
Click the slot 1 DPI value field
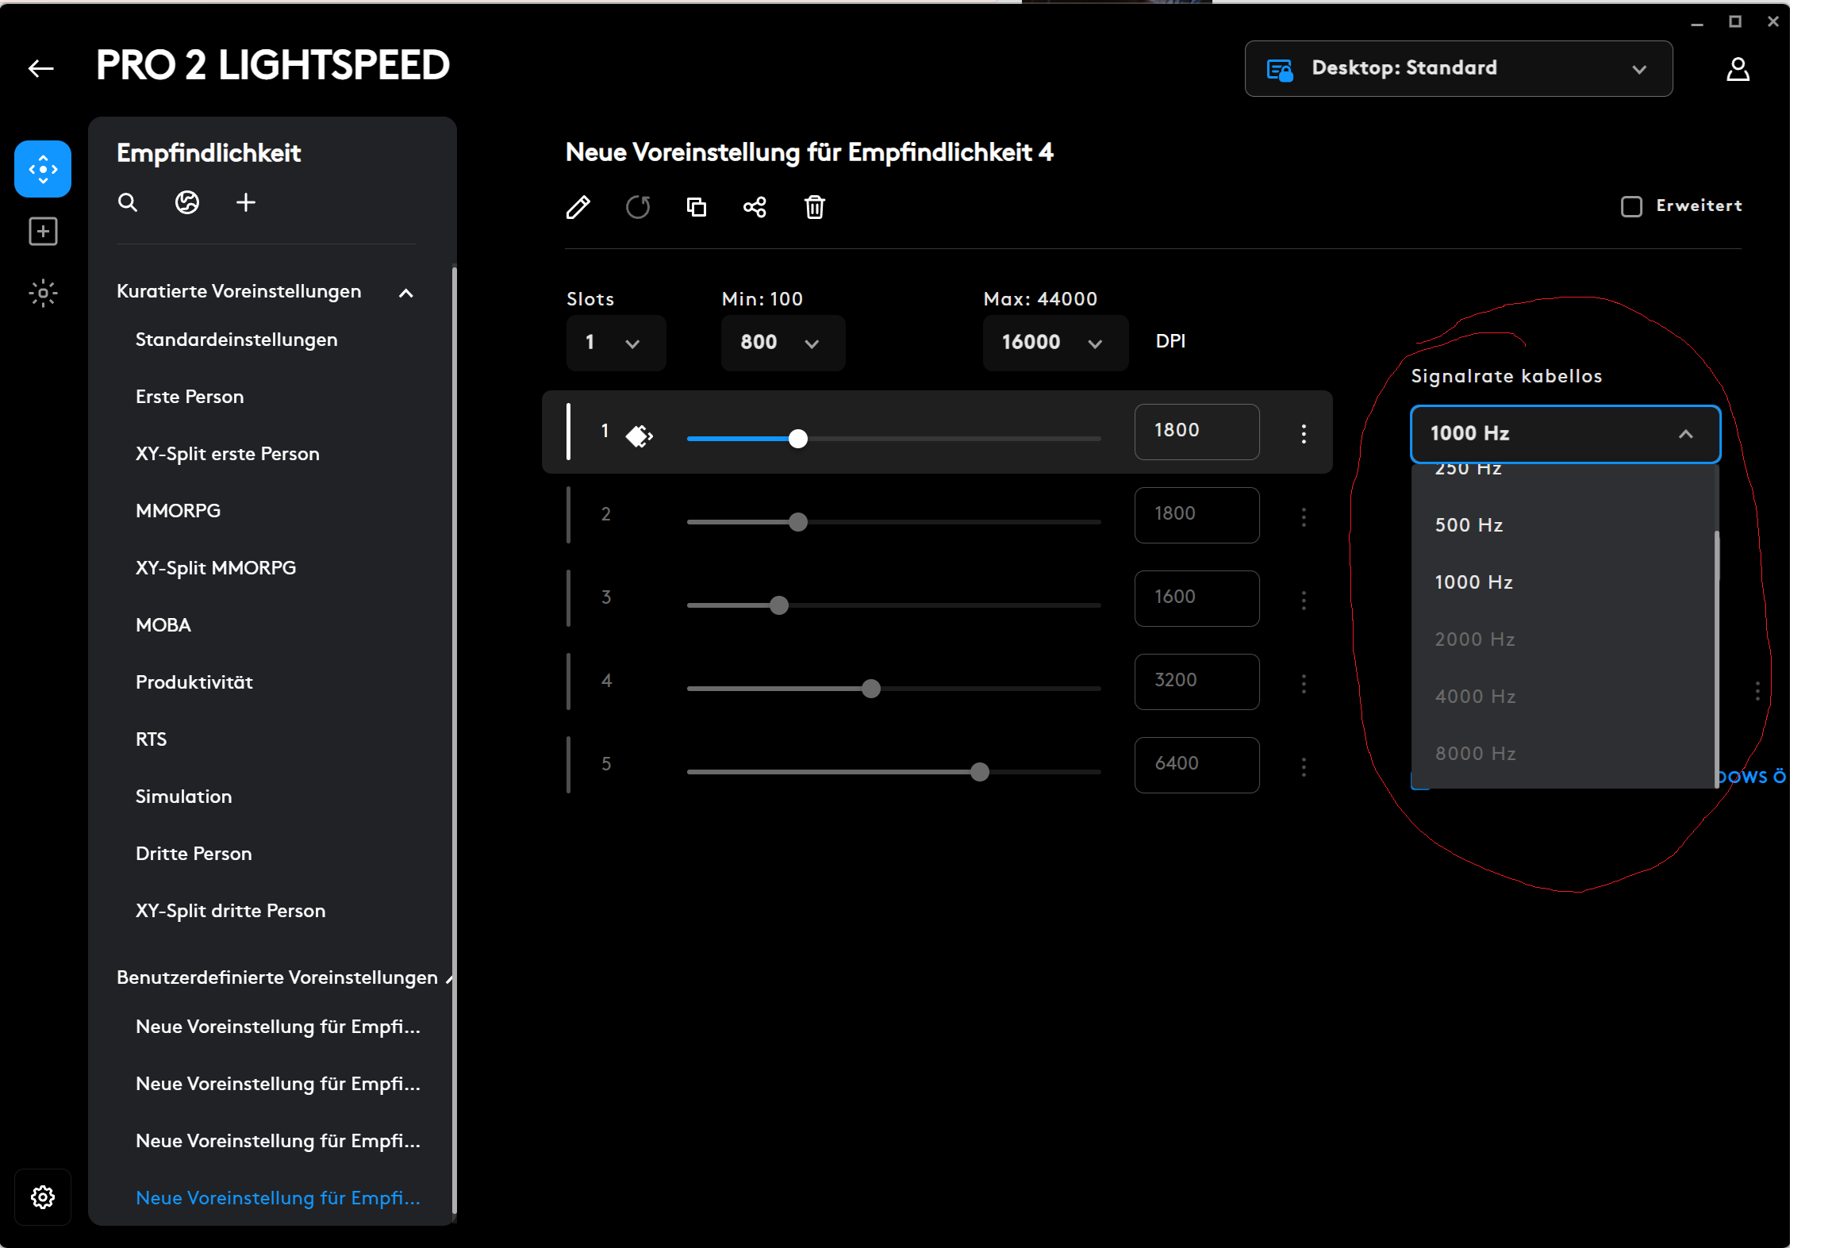click(x=1196, y=431)
